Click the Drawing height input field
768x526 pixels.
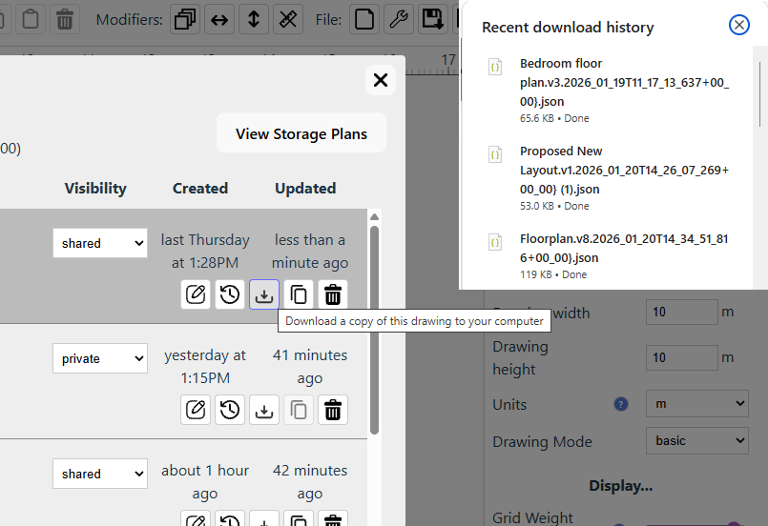point(681,357)
